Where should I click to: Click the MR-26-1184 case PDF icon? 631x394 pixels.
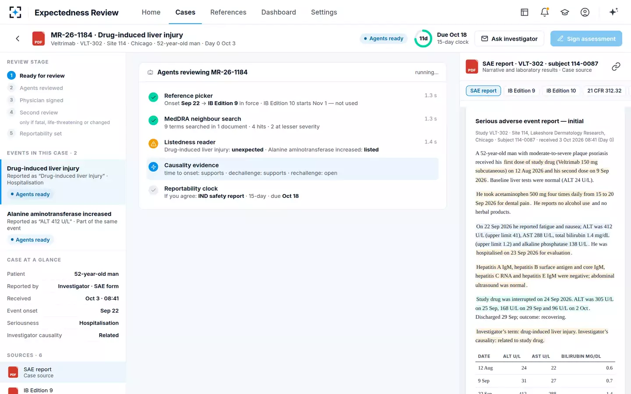click(x=39, y=39)
